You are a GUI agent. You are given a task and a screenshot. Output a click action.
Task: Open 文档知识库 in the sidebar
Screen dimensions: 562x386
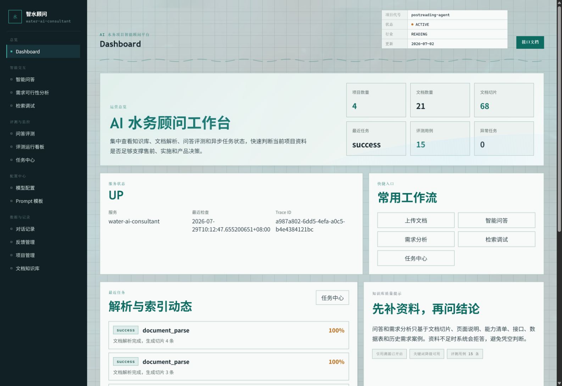tap(43, 268)
